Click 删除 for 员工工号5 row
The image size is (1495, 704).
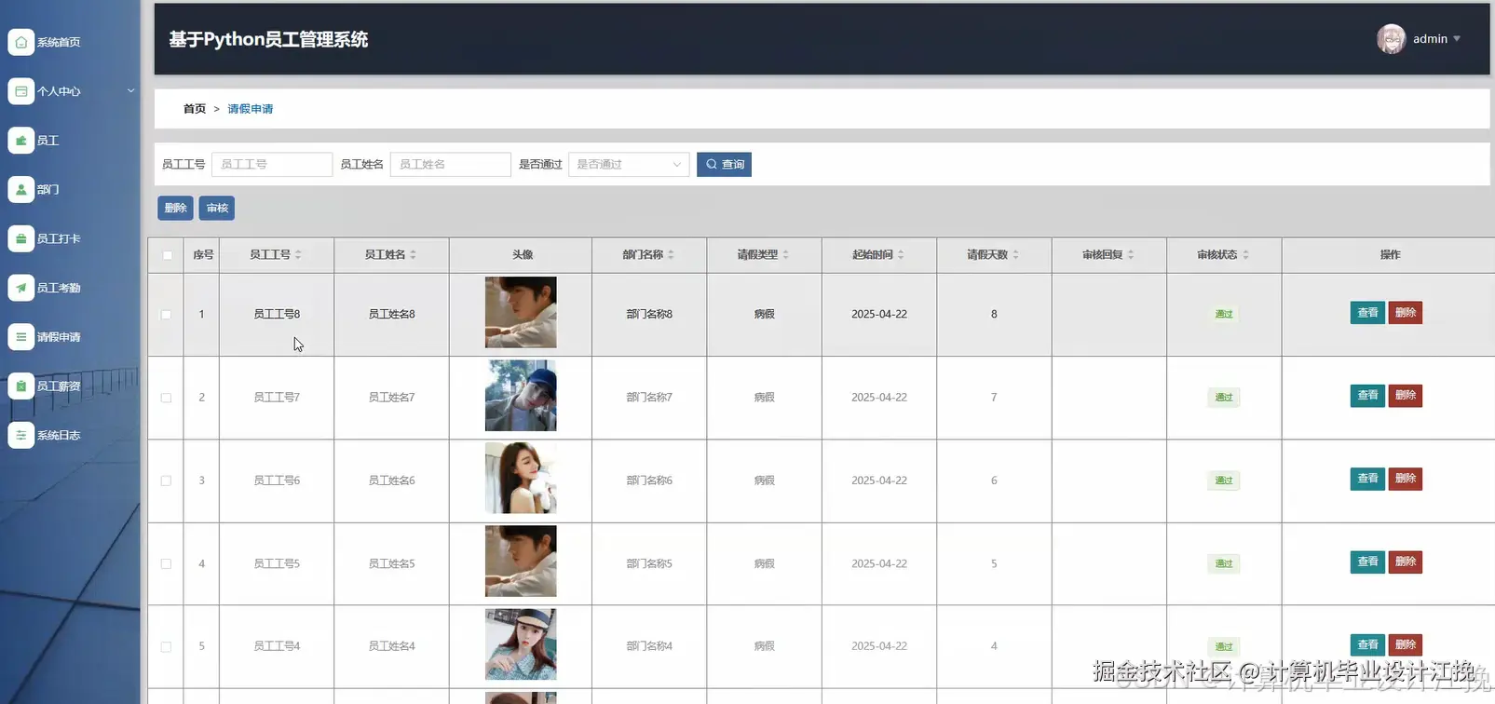(x=1406, y=562)
